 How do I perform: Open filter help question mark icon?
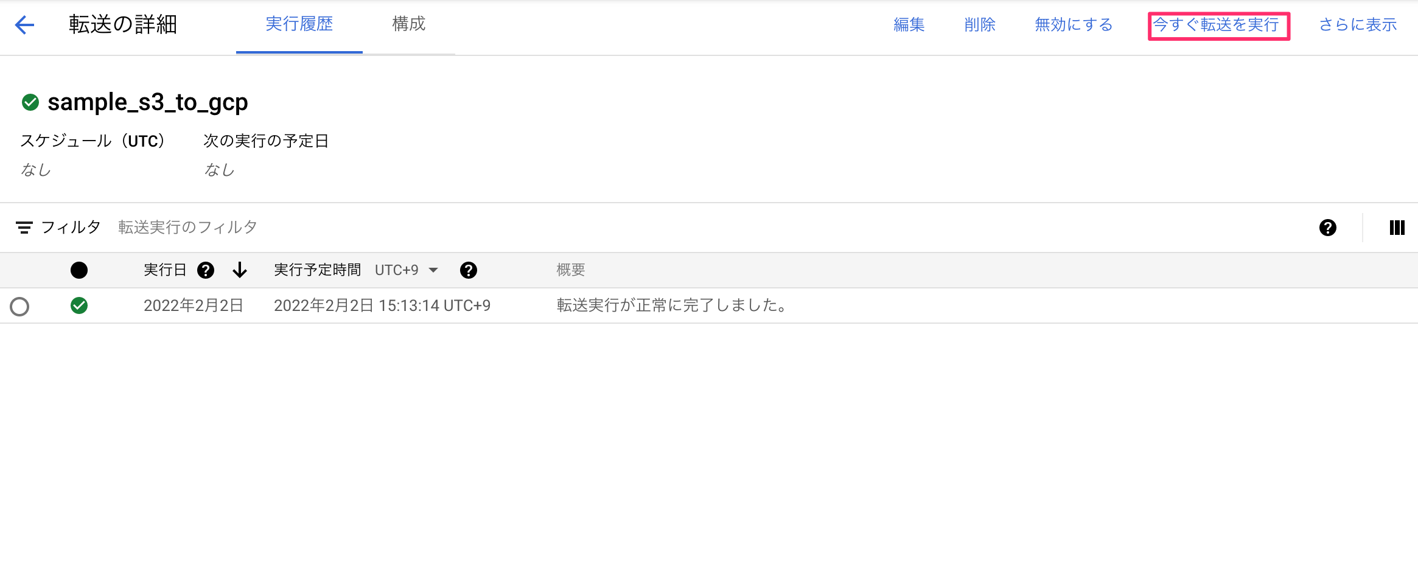(1328, 228)
